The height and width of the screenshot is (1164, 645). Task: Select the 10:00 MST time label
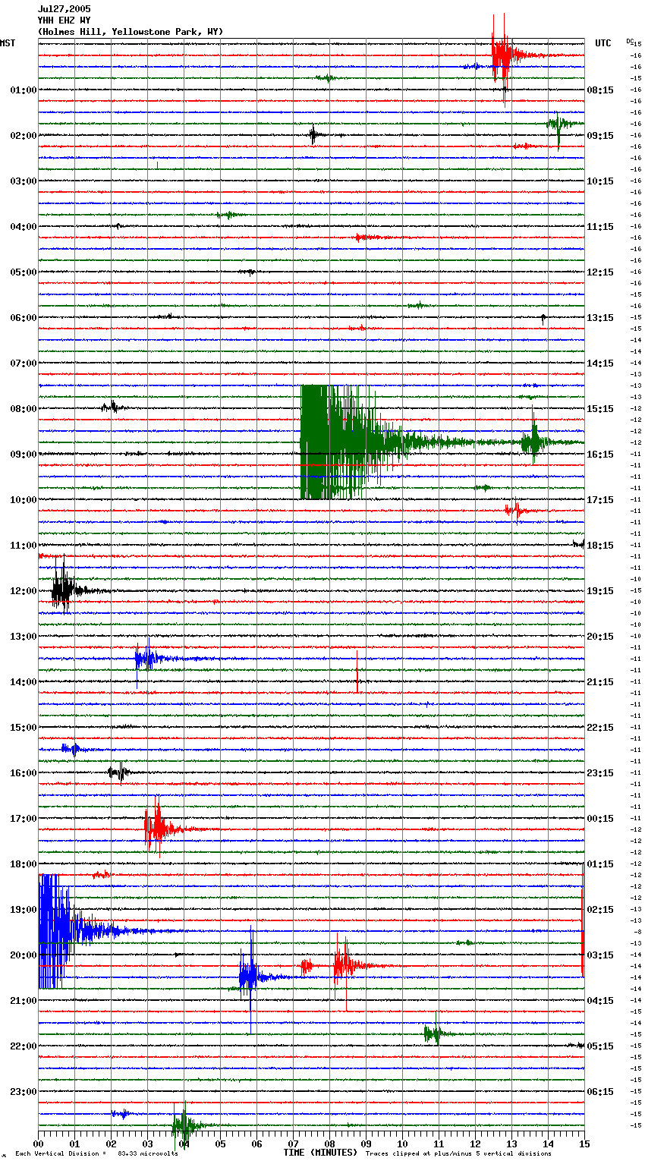[x=24, y=500]
